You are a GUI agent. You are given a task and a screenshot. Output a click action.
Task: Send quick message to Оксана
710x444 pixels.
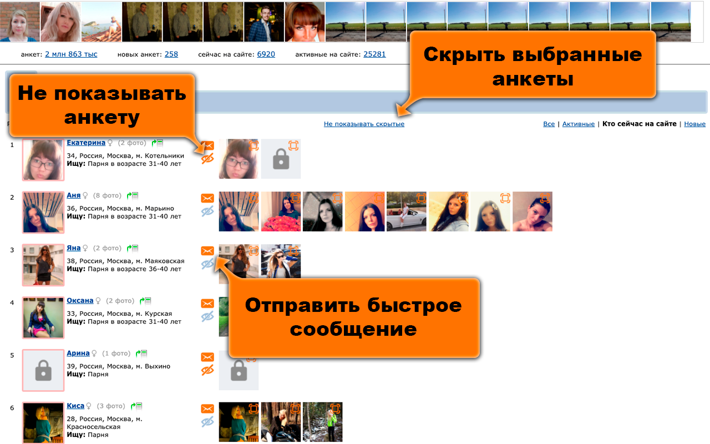(x=207, y=304)
